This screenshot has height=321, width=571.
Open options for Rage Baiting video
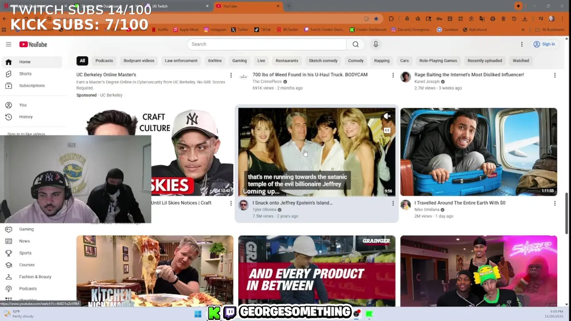tap(554, 75)
